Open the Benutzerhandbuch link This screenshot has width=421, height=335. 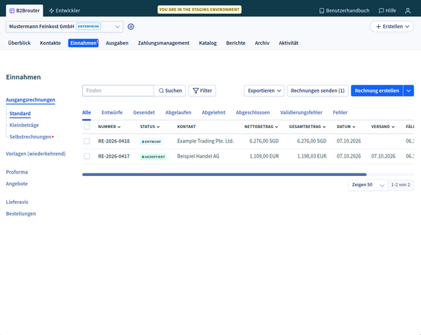(x=344, y=11)
